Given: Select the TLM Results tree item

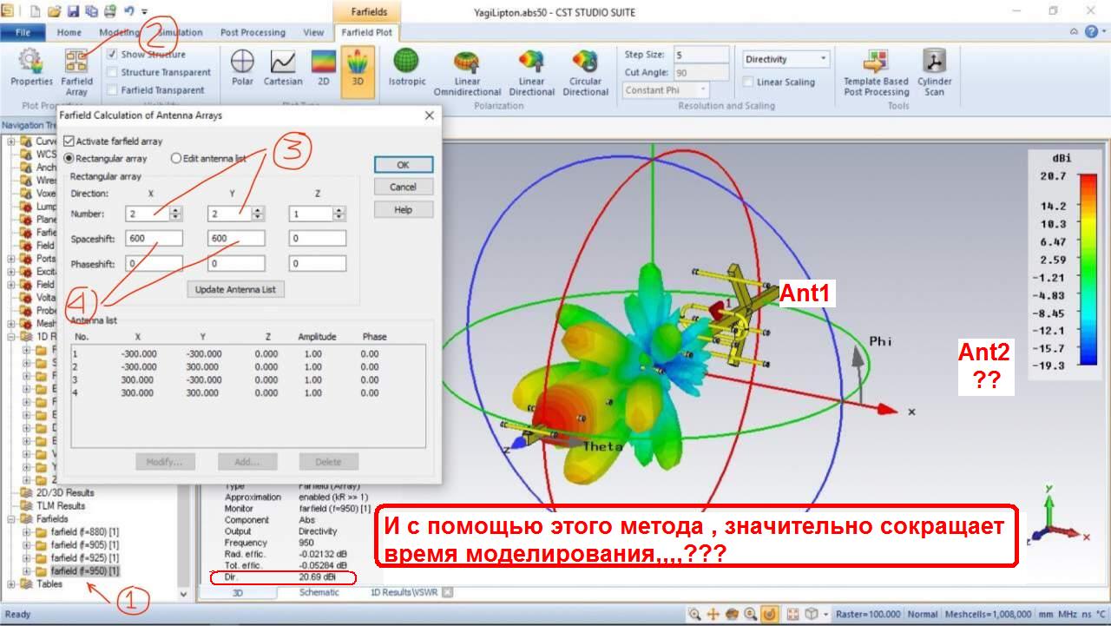Looking at the screenshot, I should [61, 505].
